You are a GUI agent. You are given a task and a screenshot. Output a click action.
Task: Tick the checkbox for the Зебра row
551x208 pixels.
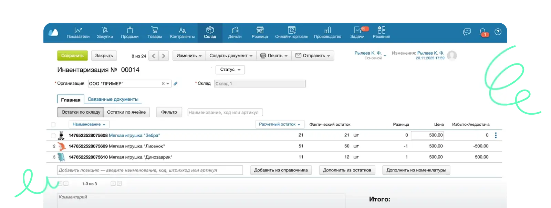pos(53,136)
